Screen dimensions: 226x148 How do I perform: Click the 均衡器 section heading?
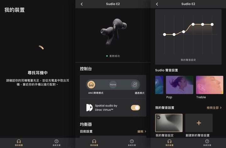pyautogui.click(x=86, y=124)
